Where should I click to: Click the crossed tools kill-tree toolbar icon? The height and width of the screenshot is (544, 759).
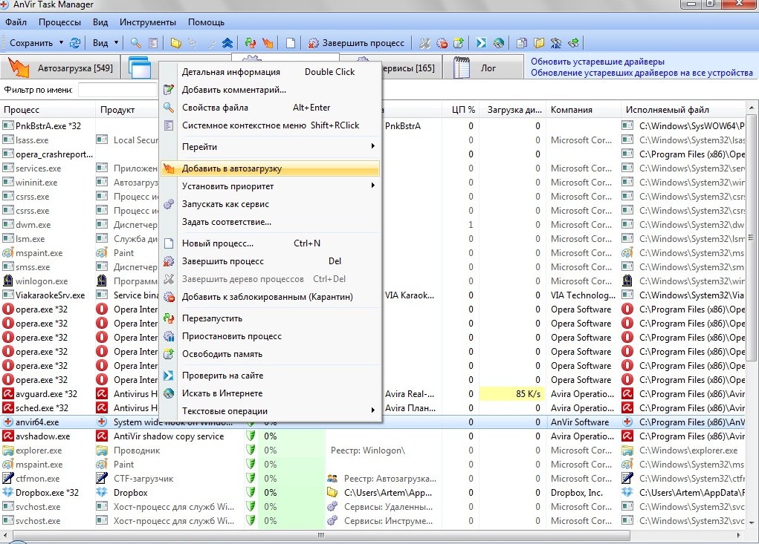tap(424, 43)
